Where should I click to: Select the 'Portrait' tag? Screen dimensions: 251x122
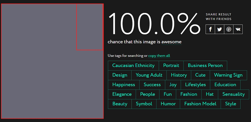click(x=171, y=65)
